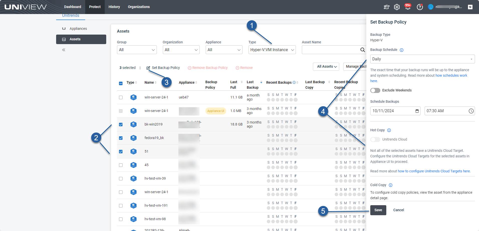
Task: Check the hv-test-vm-39 row checkbox
Action: (x=121, y=179)
